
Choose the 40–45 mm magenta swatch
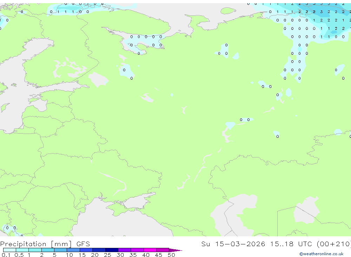[150, 250]
